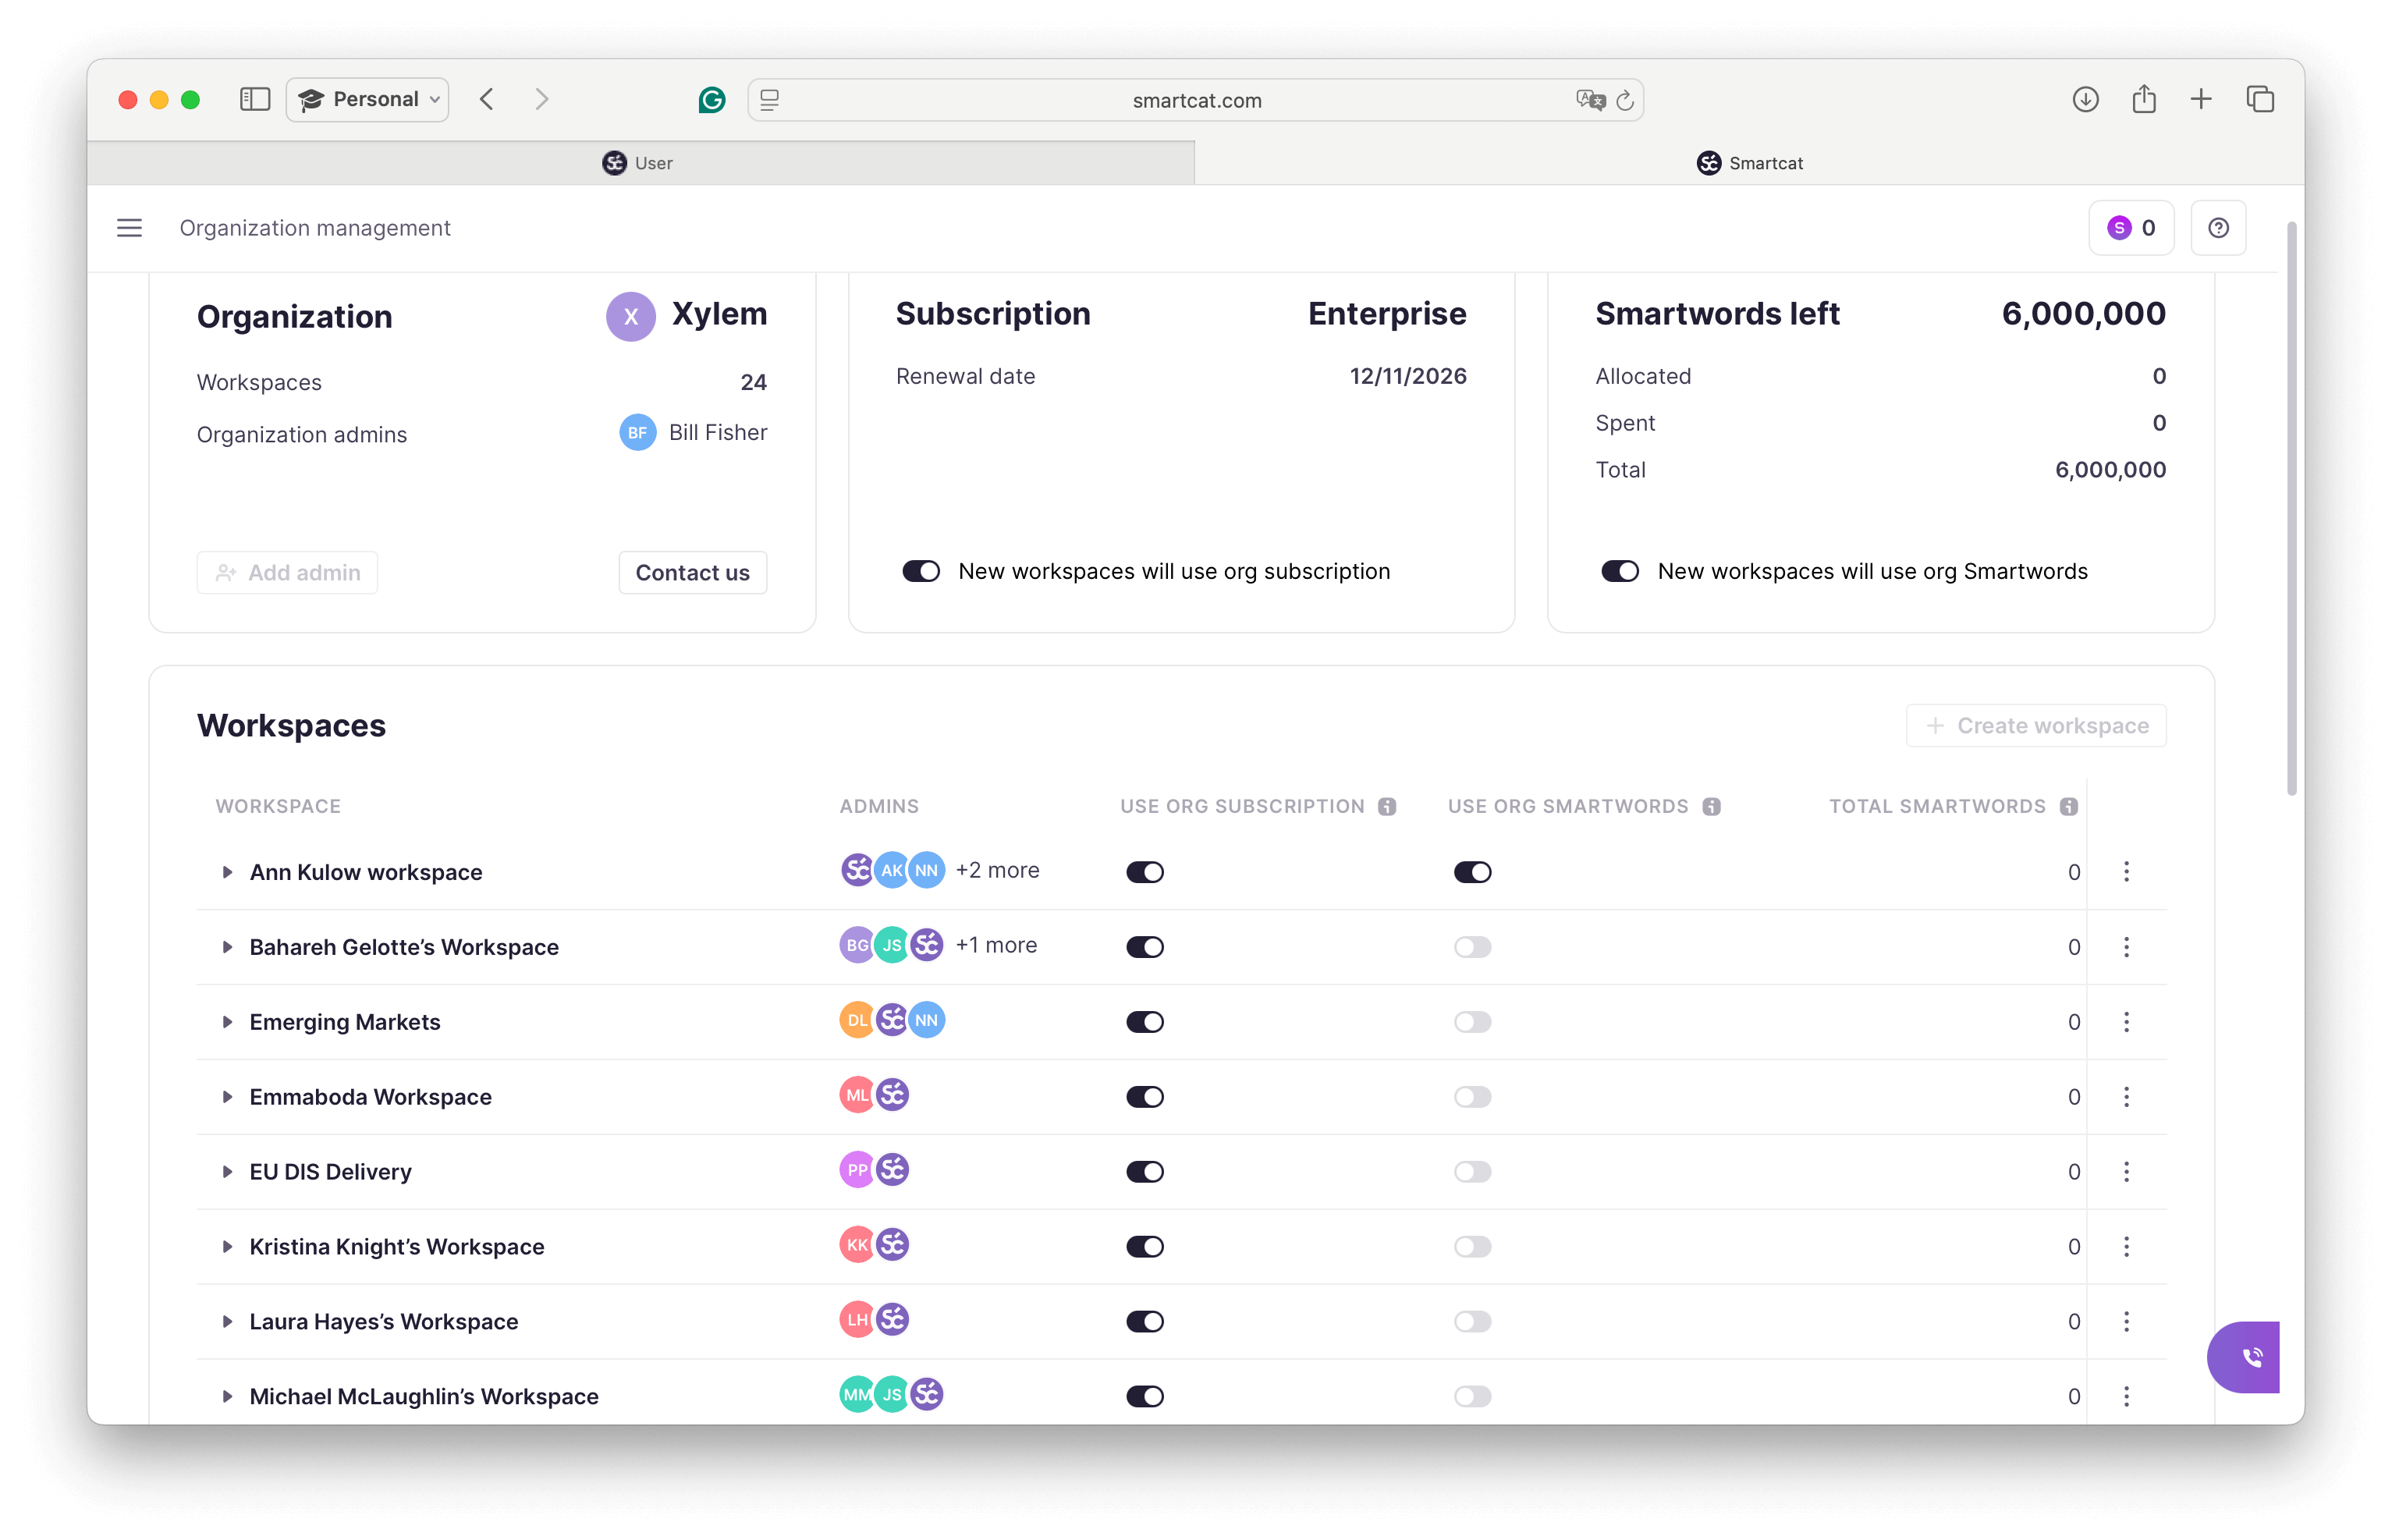Open the Personal profile dropdown
2392x1540 pixels.
click(x=367, y=99)
